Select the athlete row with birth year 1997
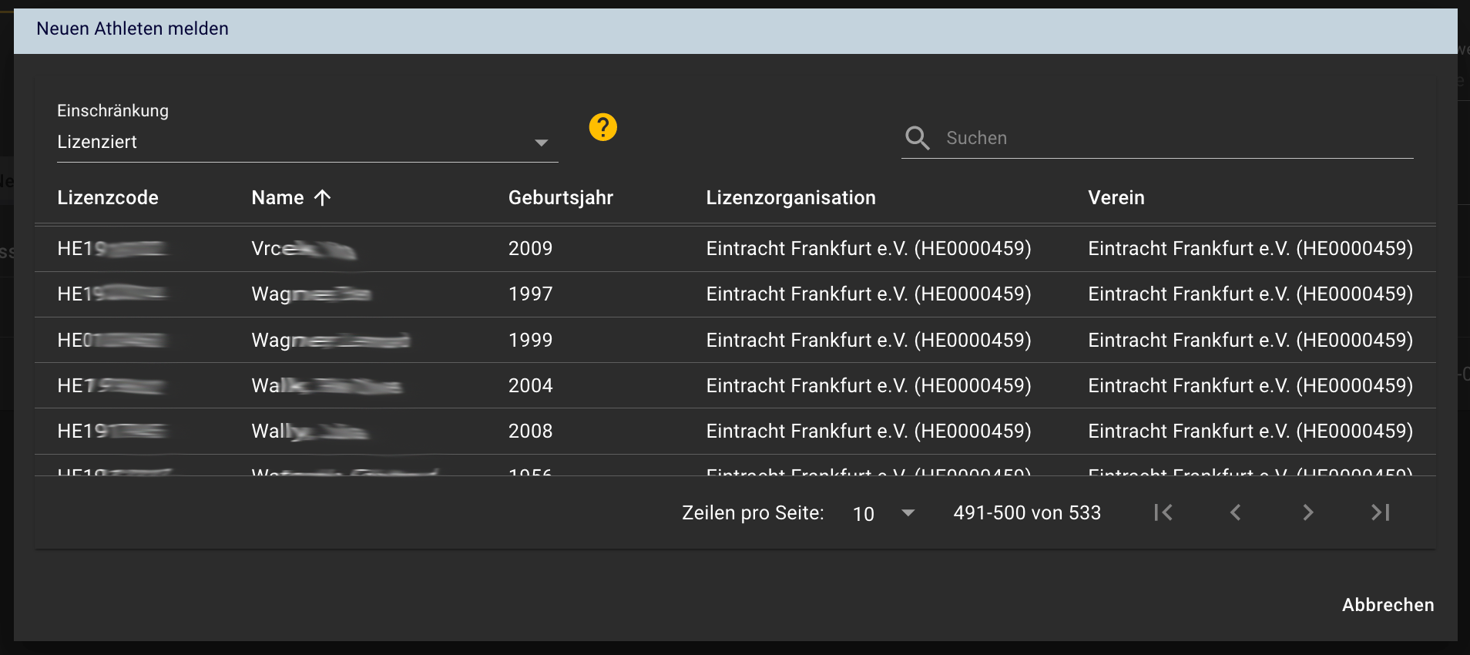Viewport: 1470px width, 655px height. tap(735, 294)
